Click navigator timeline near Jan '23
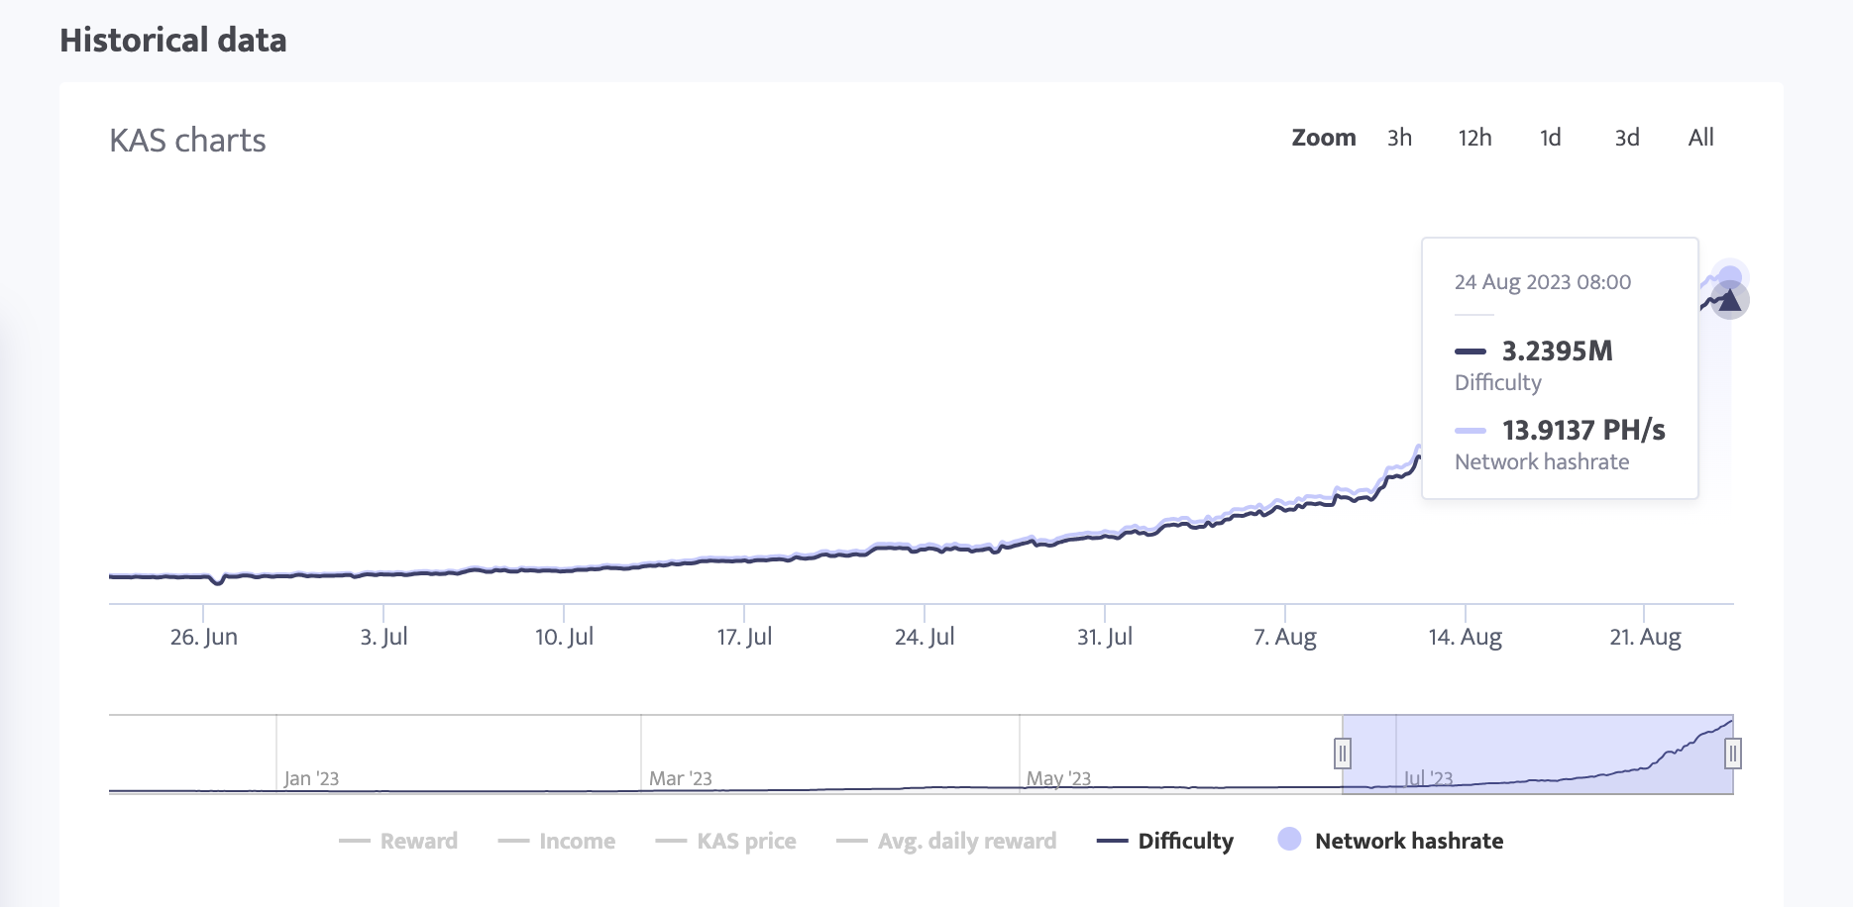1853x907 pixels. coord(311,778)
